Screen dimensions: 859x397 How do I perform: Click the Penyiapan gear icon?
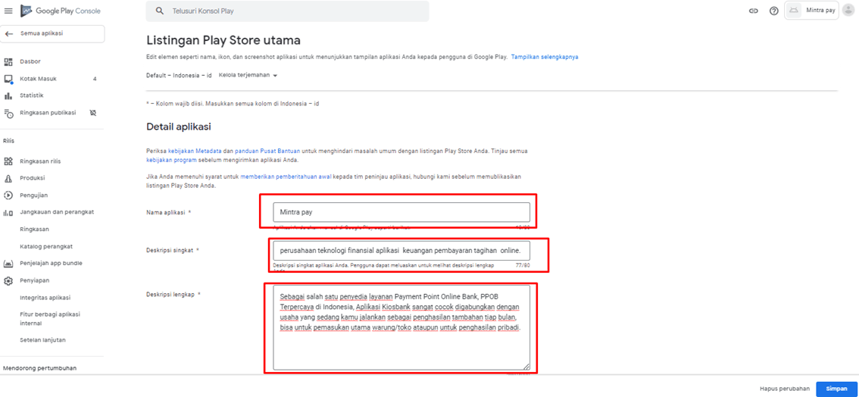point(8,281)
